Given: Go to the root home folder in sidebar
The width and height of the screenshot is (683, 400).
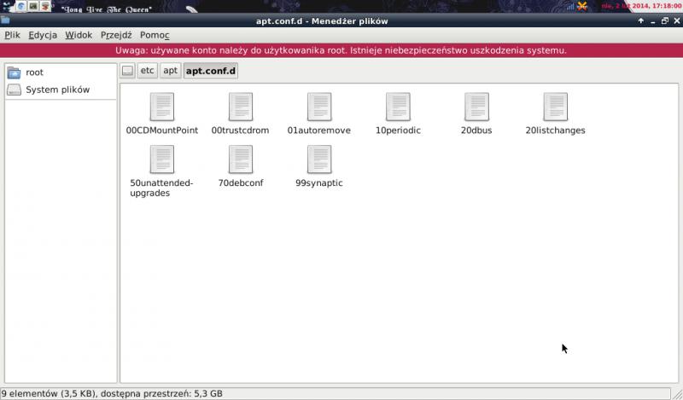Looking at the screenshot, I should [34, 72].
